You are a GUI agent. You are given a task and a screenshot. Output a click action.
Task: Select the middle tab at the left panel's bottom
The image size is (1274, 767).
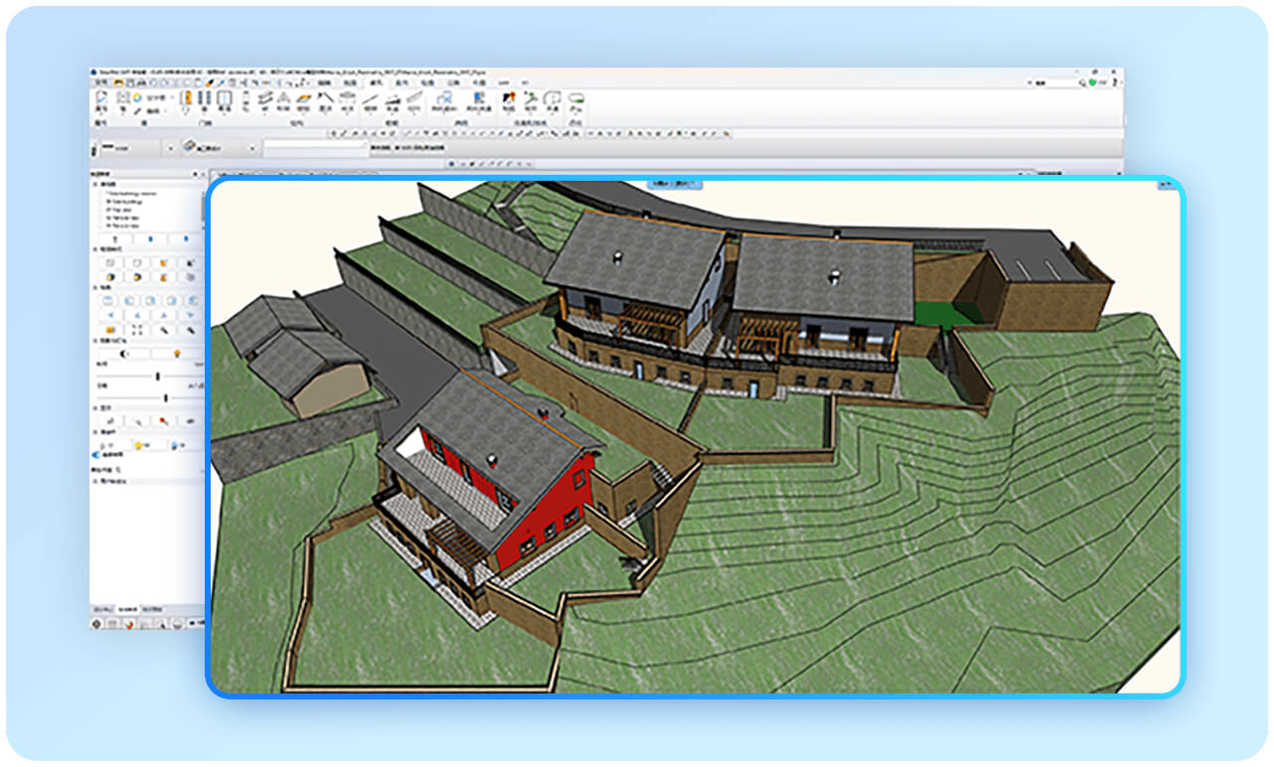coord(127,609)
